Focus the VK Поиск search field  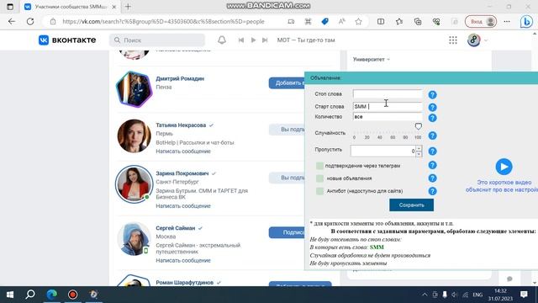[157, 40]
